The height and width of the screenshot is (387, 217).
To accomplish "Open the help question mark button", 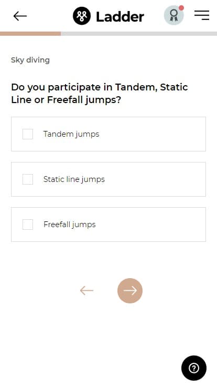I will point(194,368).
